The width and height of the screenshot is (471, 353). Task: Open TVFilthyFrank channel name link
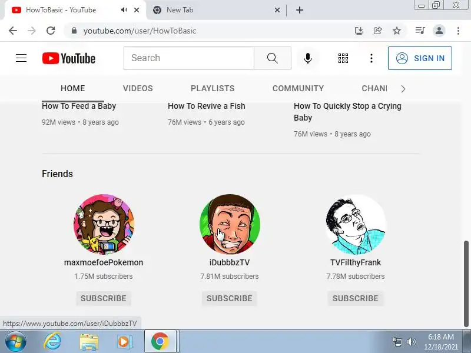click(x=356, y=262)
